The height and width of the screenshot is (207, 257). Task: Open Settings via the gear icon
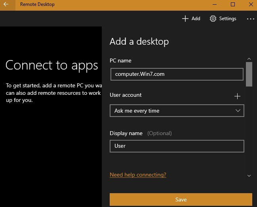(213, 19)
